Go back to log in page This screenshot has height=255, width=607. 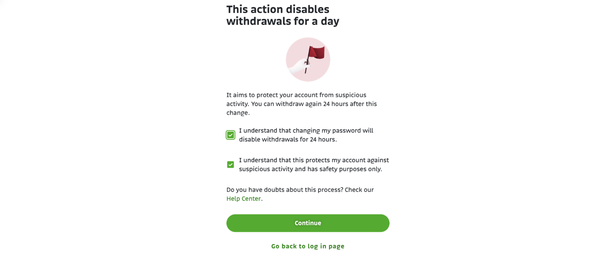(x=308, y=246)
